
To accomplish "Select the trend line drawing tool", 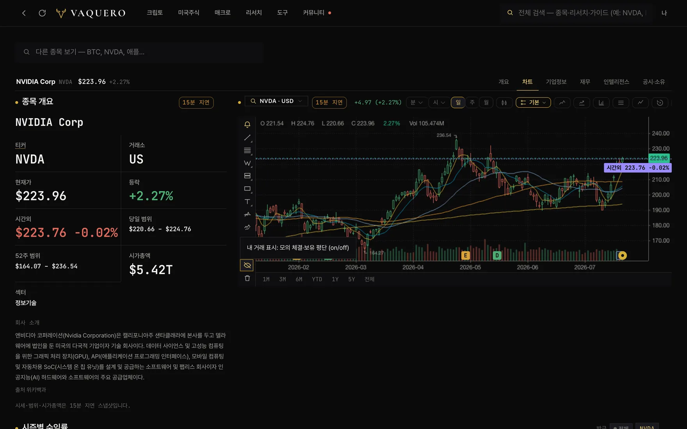I will (x=247, y=138).
